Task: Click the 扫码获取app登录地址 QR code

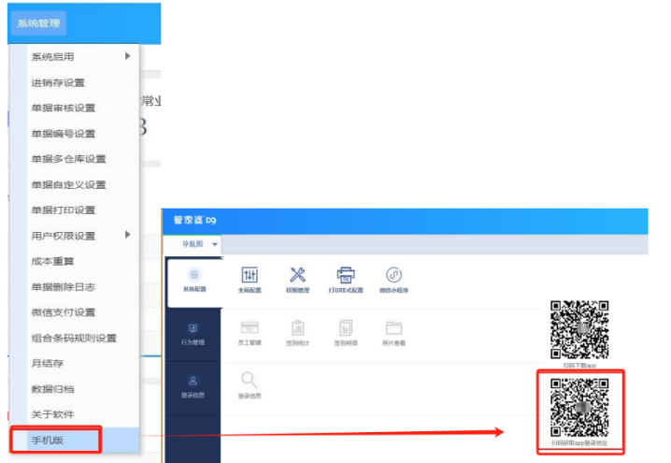Action: tap(579, 408)
